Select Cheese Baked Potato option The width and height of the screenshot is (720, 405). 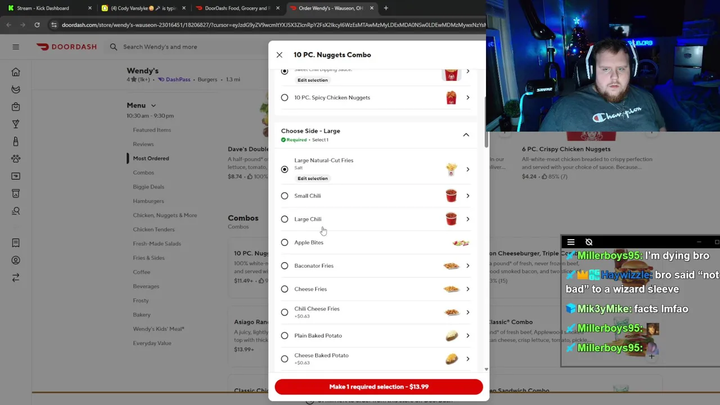285,359
